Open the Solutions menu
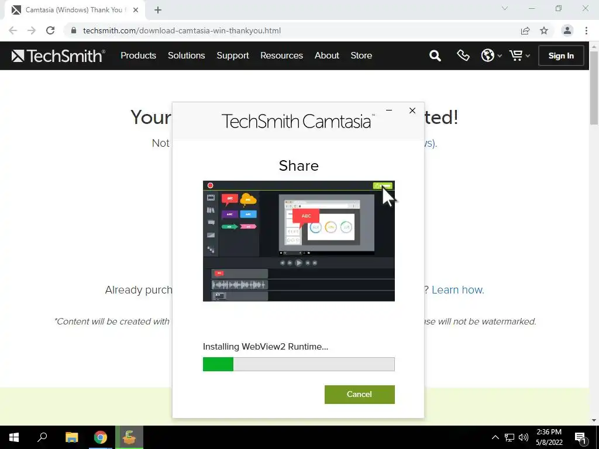Image resolution: width=599 pixels, height=449 pixels. click(x=187, y=56)
